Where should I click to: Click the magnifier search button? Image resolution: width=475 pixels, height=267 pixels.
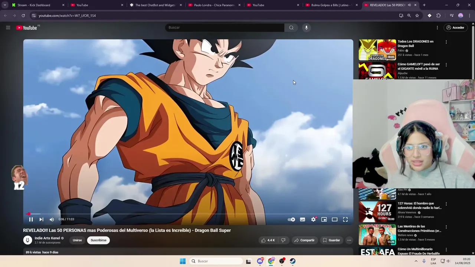click(x=291, y=27)
